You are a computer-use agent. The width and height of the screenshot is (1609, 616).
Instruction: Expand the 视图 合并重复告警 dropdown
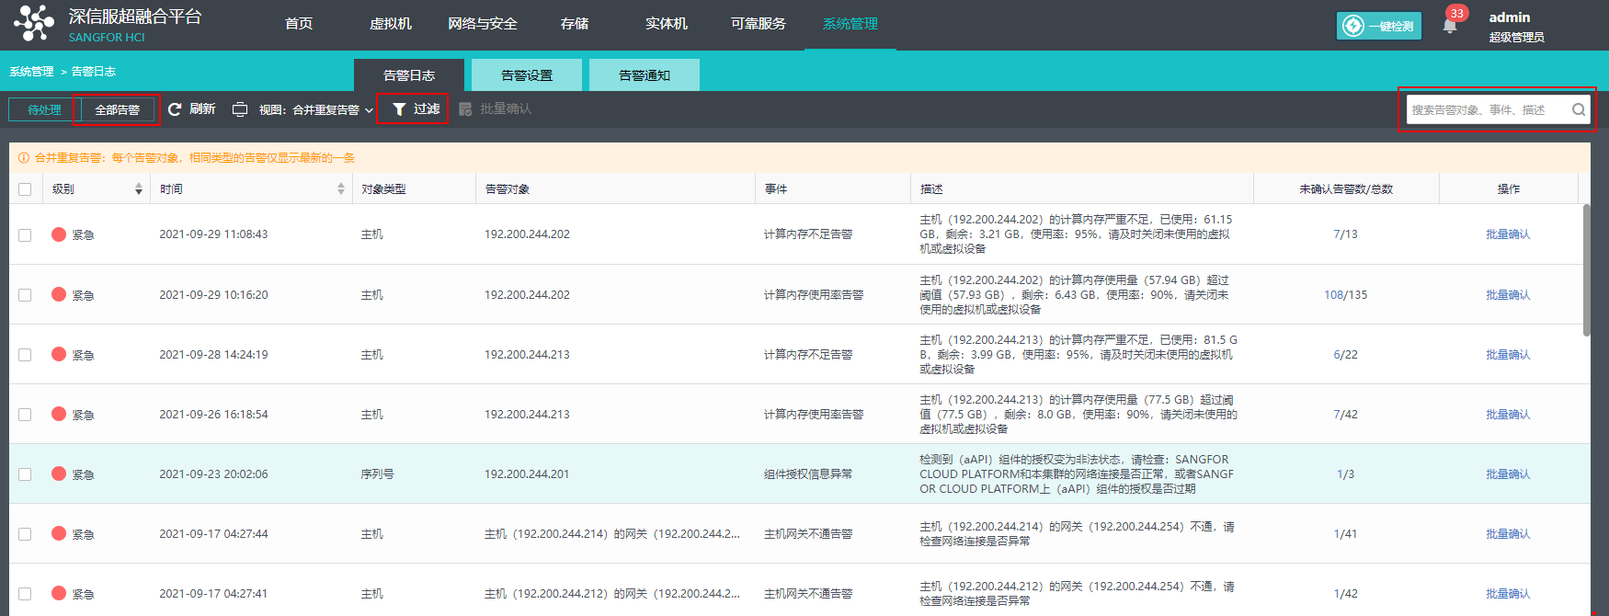[x=369, y=110]
